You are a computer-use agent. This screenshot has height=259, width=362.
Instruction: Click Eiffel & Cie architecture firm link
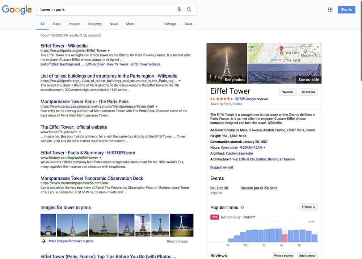[x=247, y=159]
